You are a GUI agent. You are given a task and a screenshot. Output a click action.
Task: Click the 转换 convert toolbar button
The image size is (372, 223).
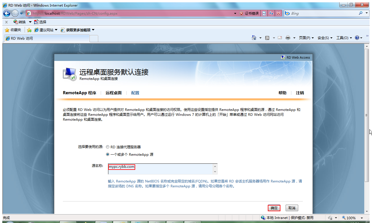coord(20,22)
